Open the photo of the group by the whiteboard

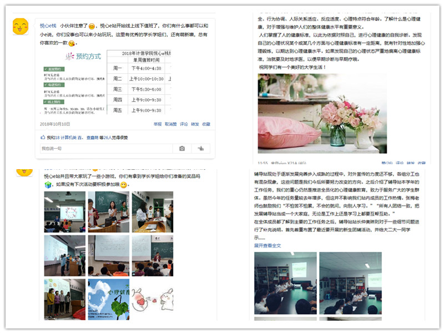click(65, 256)
